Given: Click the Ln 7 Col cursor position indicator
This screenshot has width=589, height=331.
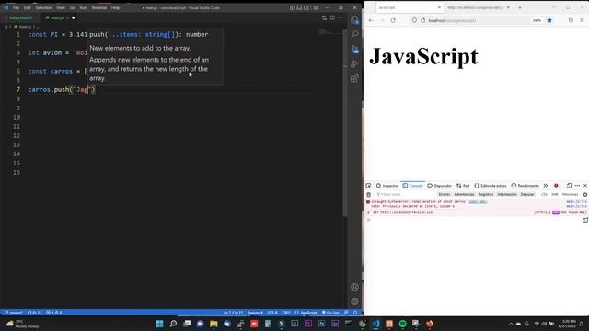Looking at the screenshot, I should (x=233, y=313).
